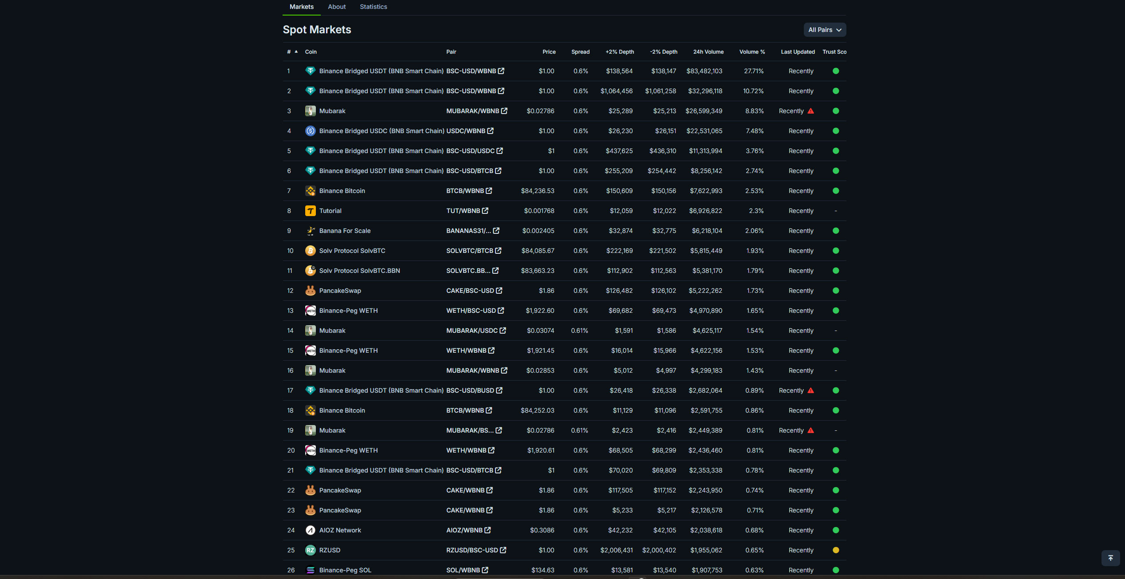The height and width of the screenshot is (579, 1125).
Task: Click price value $84,236.53
Action: tap(537, 191)
